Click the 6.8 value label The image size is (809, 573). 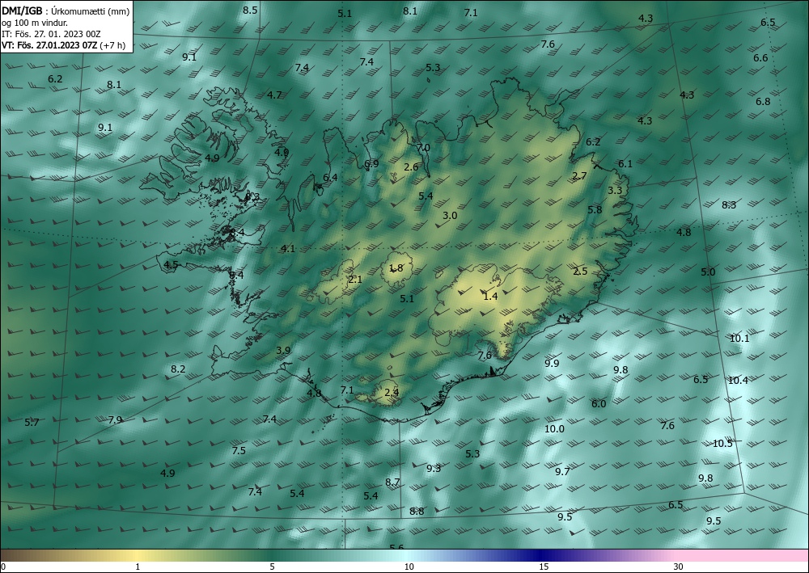[763, 101]
